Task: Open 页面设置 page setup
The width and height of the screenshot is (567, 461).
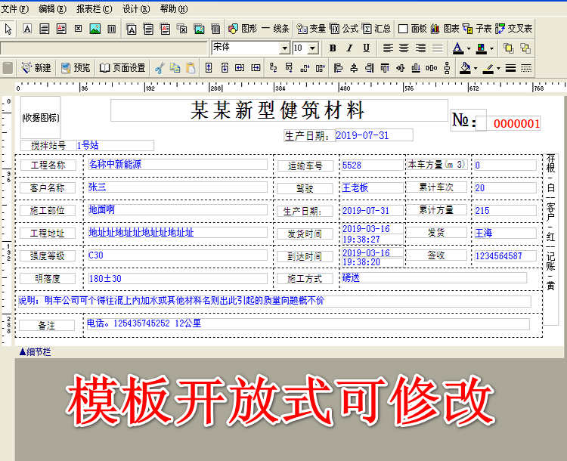Action: point(122,67)
